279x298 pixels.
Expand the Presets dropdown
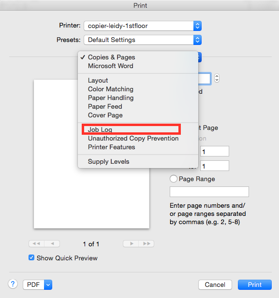[143, 40]
